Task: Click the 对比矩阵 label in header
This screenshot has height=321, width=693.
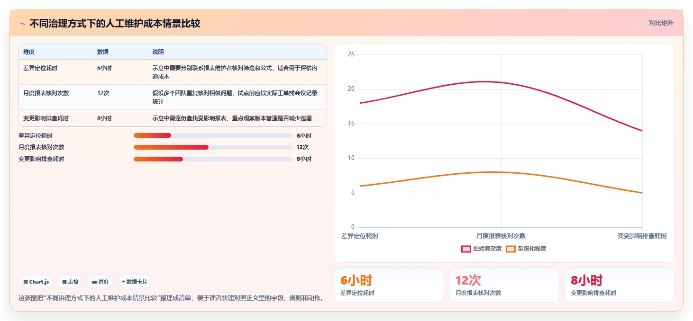Action: point(661,23)
